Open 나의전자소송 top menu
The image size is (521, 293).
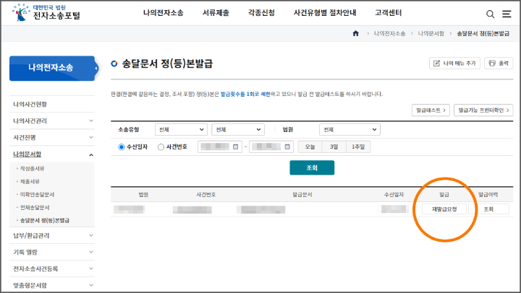[x=163, y=12]
